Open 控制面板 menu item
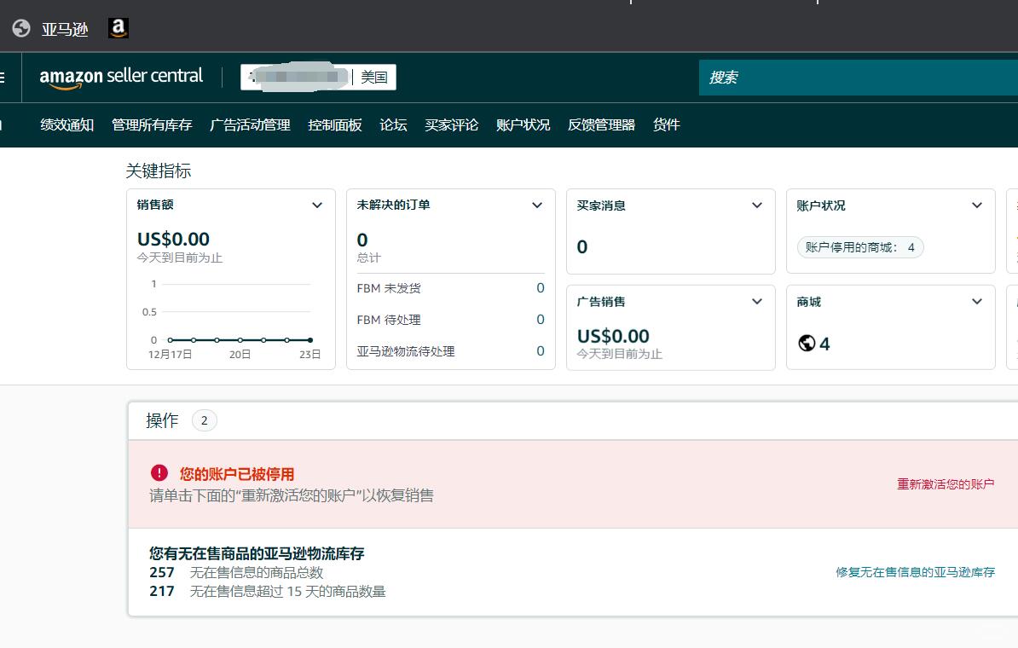This screenshot has width=1018, height=648. tap(335, 124)
